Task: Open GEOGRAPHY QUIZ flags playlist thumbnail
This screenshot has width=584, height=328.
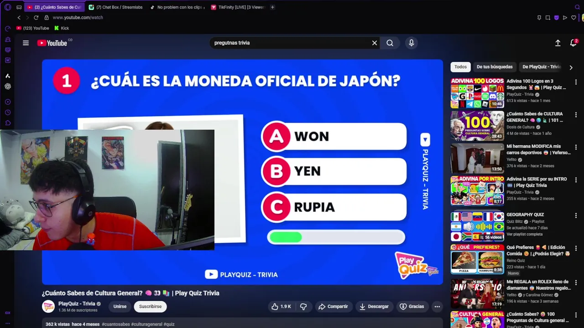Action: (x=477, y=226)
